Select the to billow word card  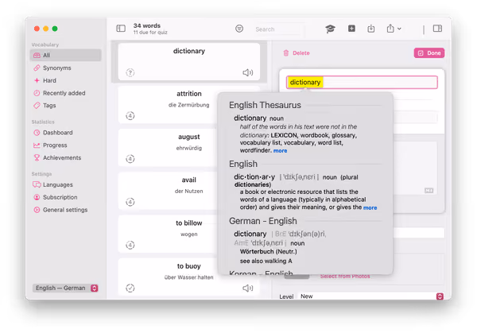pyautogui.click(x=168, y=234)
